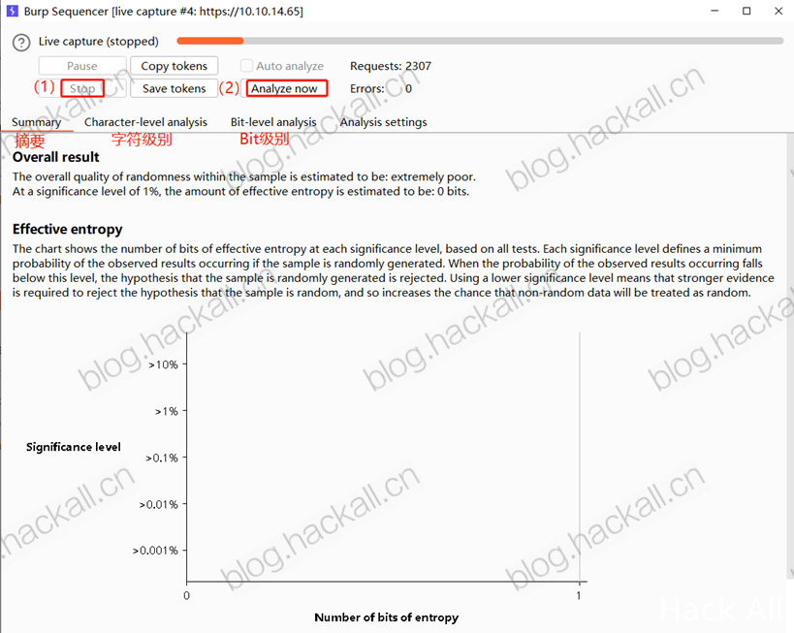Open the Analysis settings tab
Screen dimensions: 794x633
[383, 122]
